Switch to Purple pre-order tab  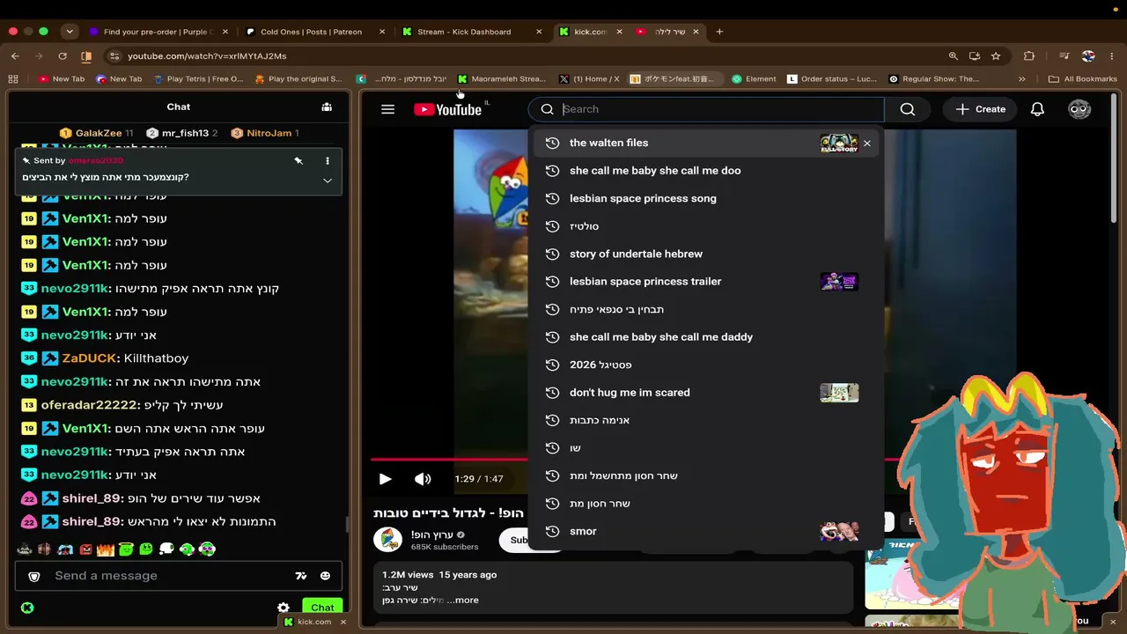(x=158, y=32)
